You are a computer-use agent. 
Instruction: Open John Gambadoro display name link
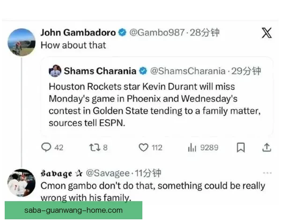[78, 33]
